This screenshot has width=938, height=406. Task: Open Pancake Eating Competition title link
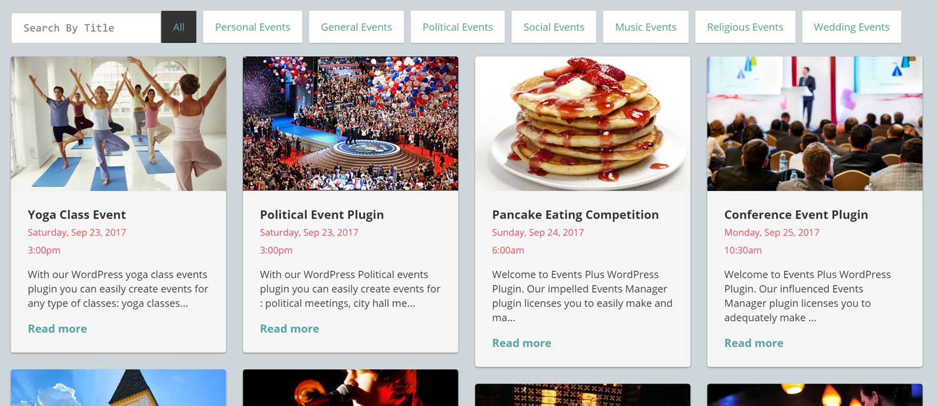coord(575,215)
